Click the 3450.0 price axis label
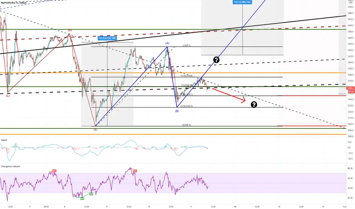The width and height of the screenshot is (355, 209). coord(350,32)
